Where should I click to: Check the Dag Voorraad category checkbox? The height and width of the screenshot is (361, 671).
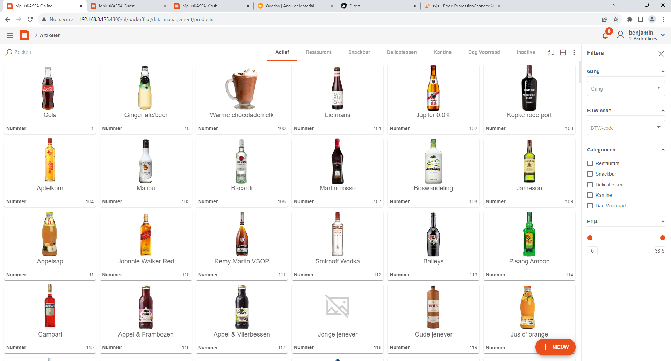(x=590, y=206)
